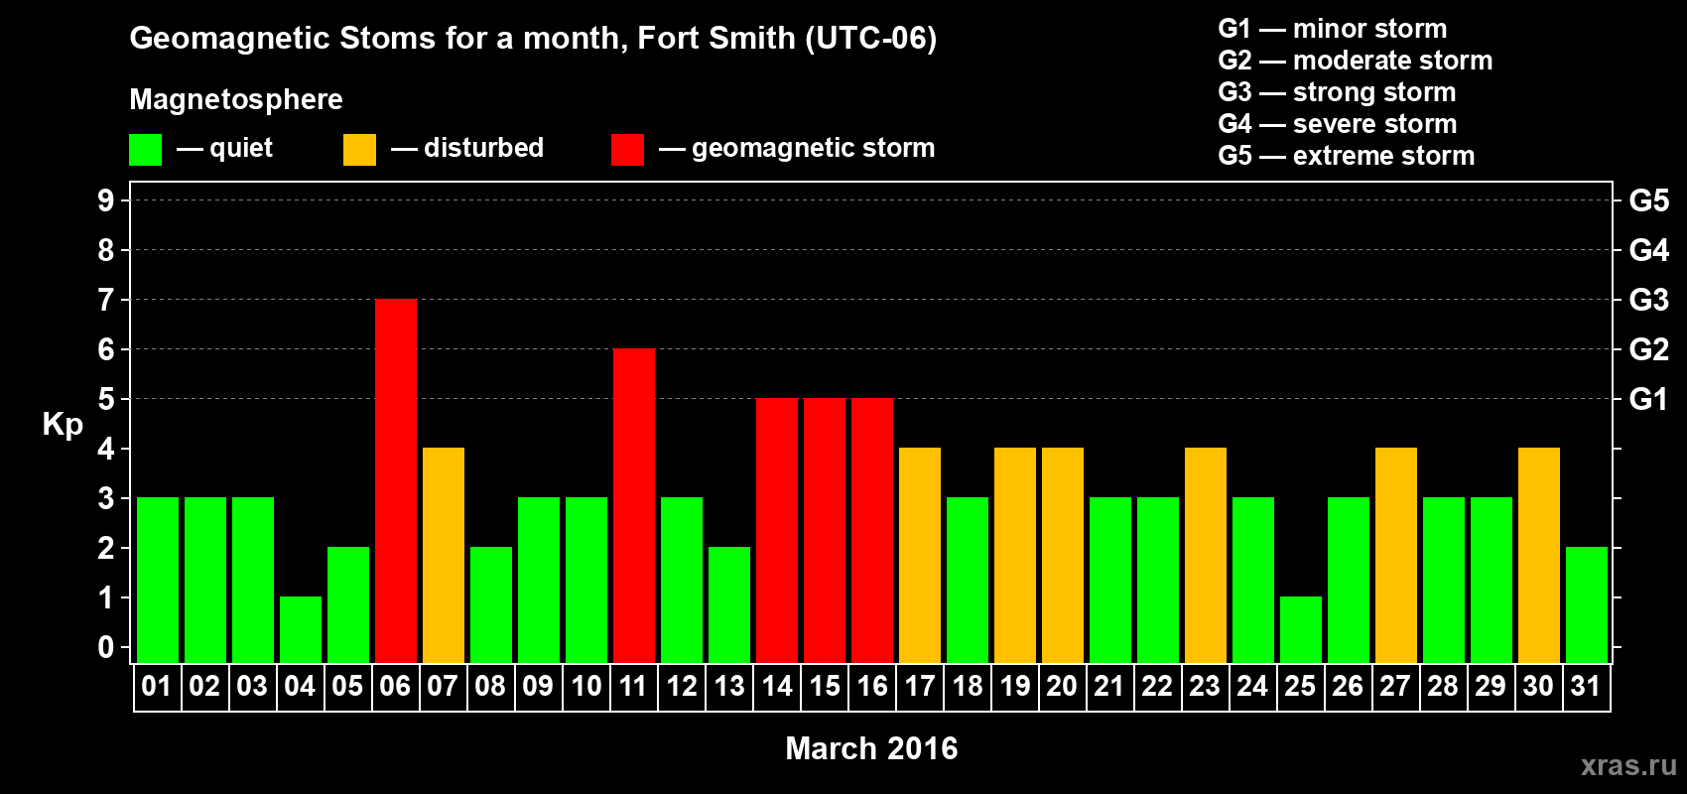Select the red bar for day 14
1687x794 pixels.
(x=777, y=530)
